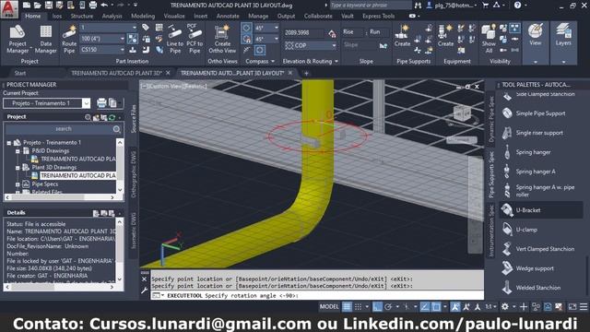590x332 pixels.
Task: Click the ViewCube in the viewport
Action: click(462, 113)
